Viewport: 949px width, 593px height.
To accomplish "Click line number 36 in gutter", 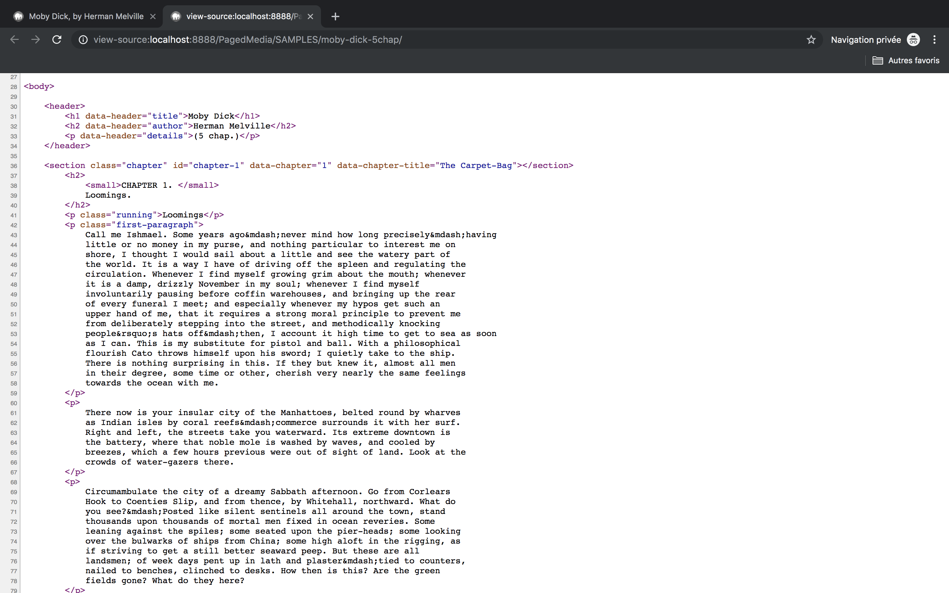I will tap(14, 166).
